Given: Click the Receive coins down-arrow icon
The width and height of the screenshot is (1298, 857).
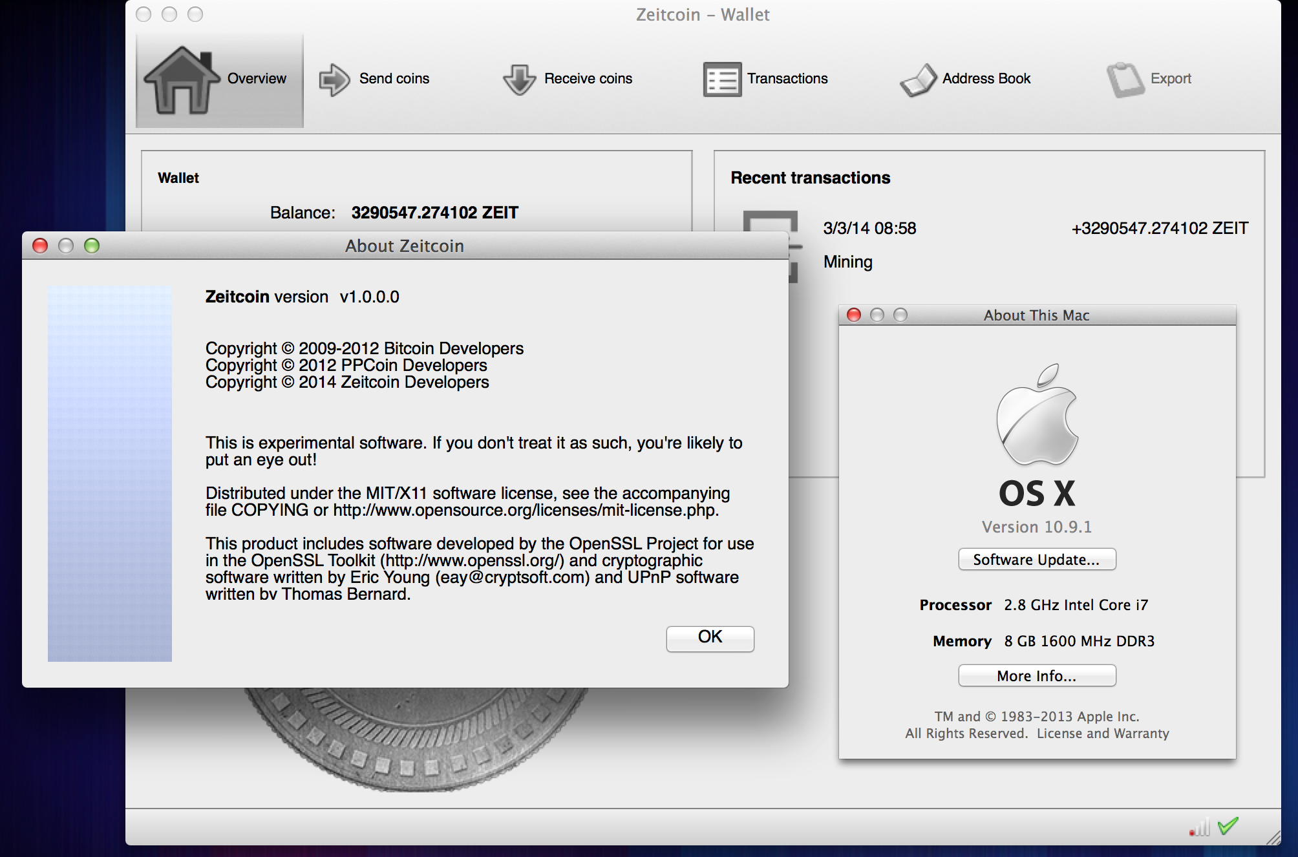Looking at the screenshot, I should click(519, 79).
